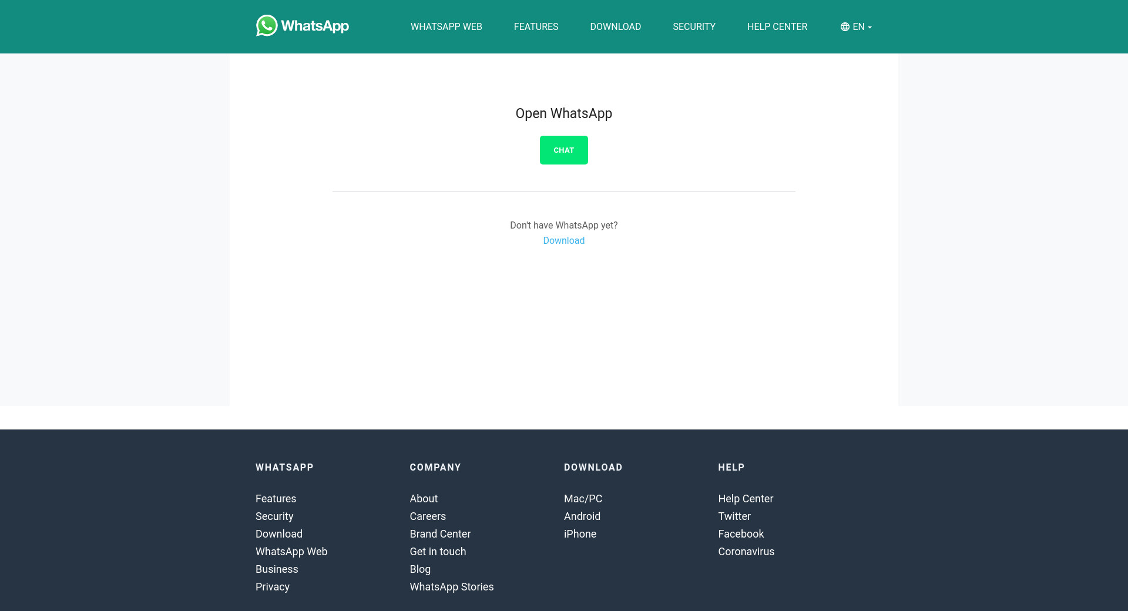Click the footer Download link under Security
The height and width of the screenshot is (611, 1128).
(279, 534)
